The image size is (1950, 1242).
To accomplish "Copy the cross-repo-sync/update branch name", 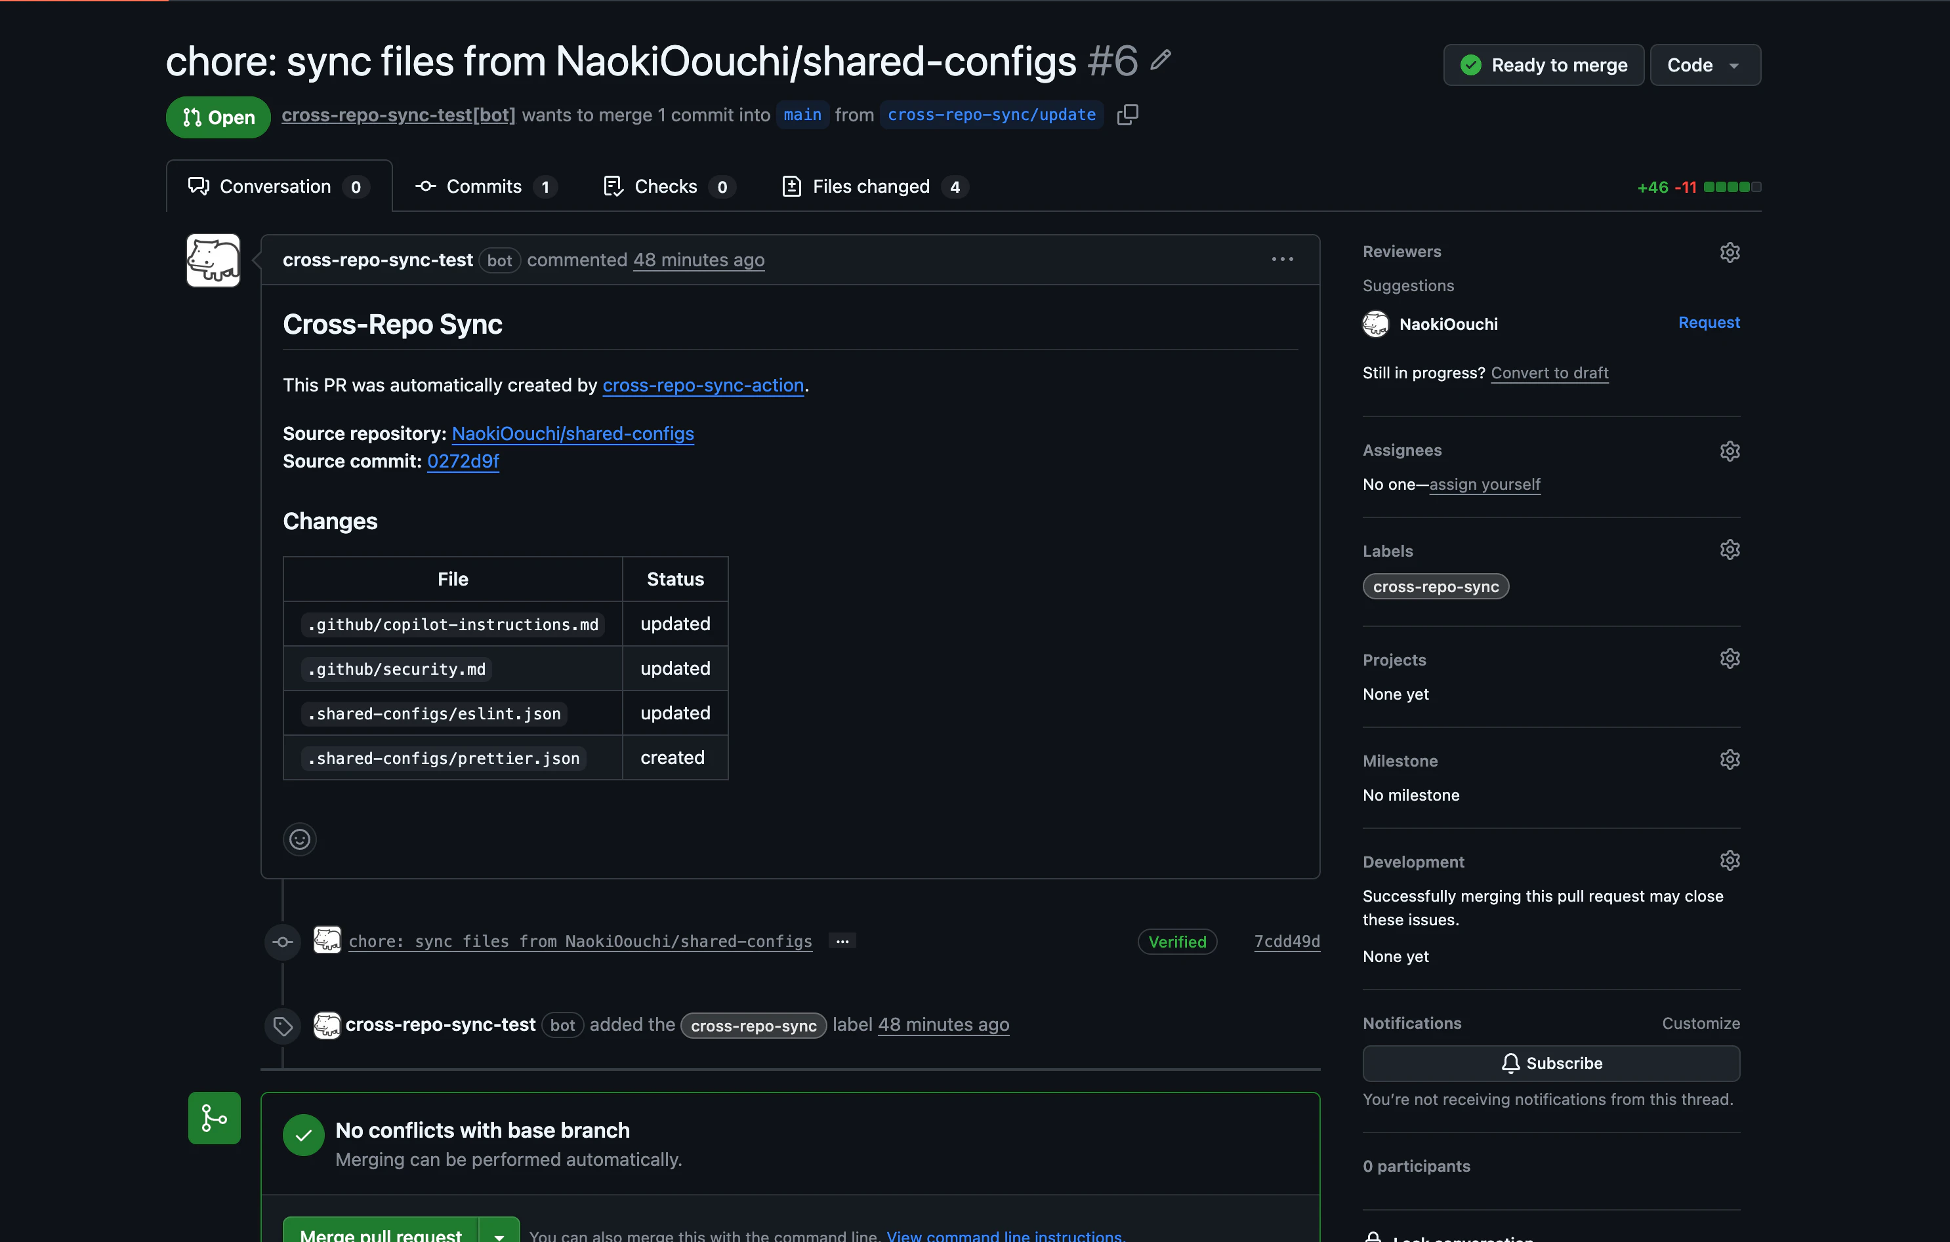I will tap(1128, 115).
